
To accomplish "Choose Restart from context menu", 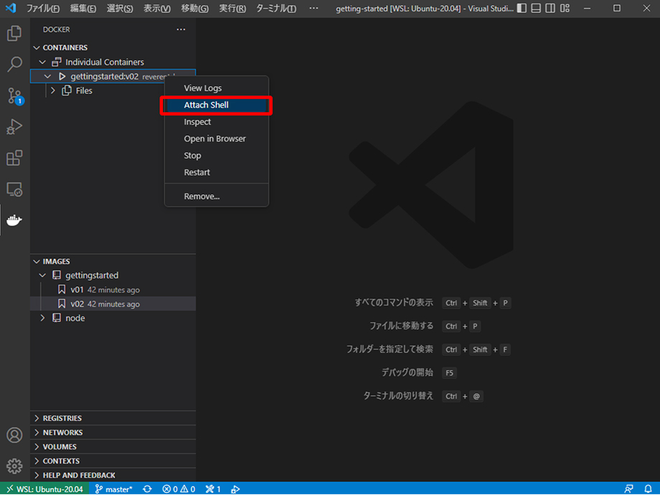I will (217, 172).
